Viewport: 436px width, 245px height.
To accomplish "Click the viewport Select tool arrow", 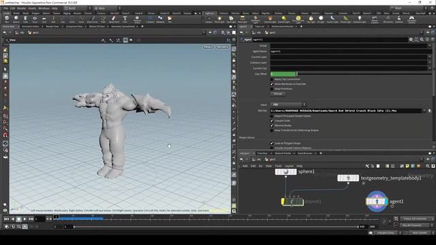I will pyautogui.click(x=5, y=69).
